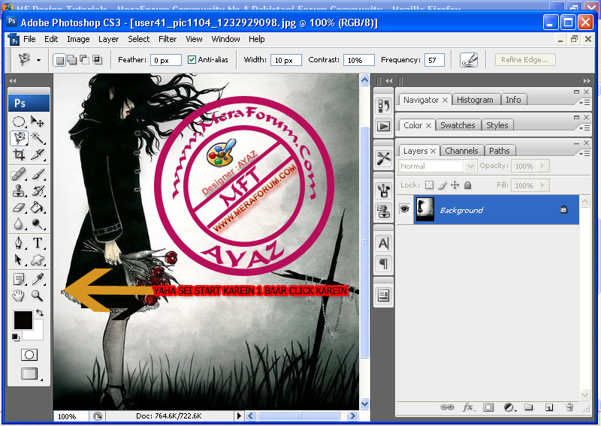The width and height of the screenshot is (601, 426).
Task: Select the Pen tool
Action: click(x=18, y=243)
